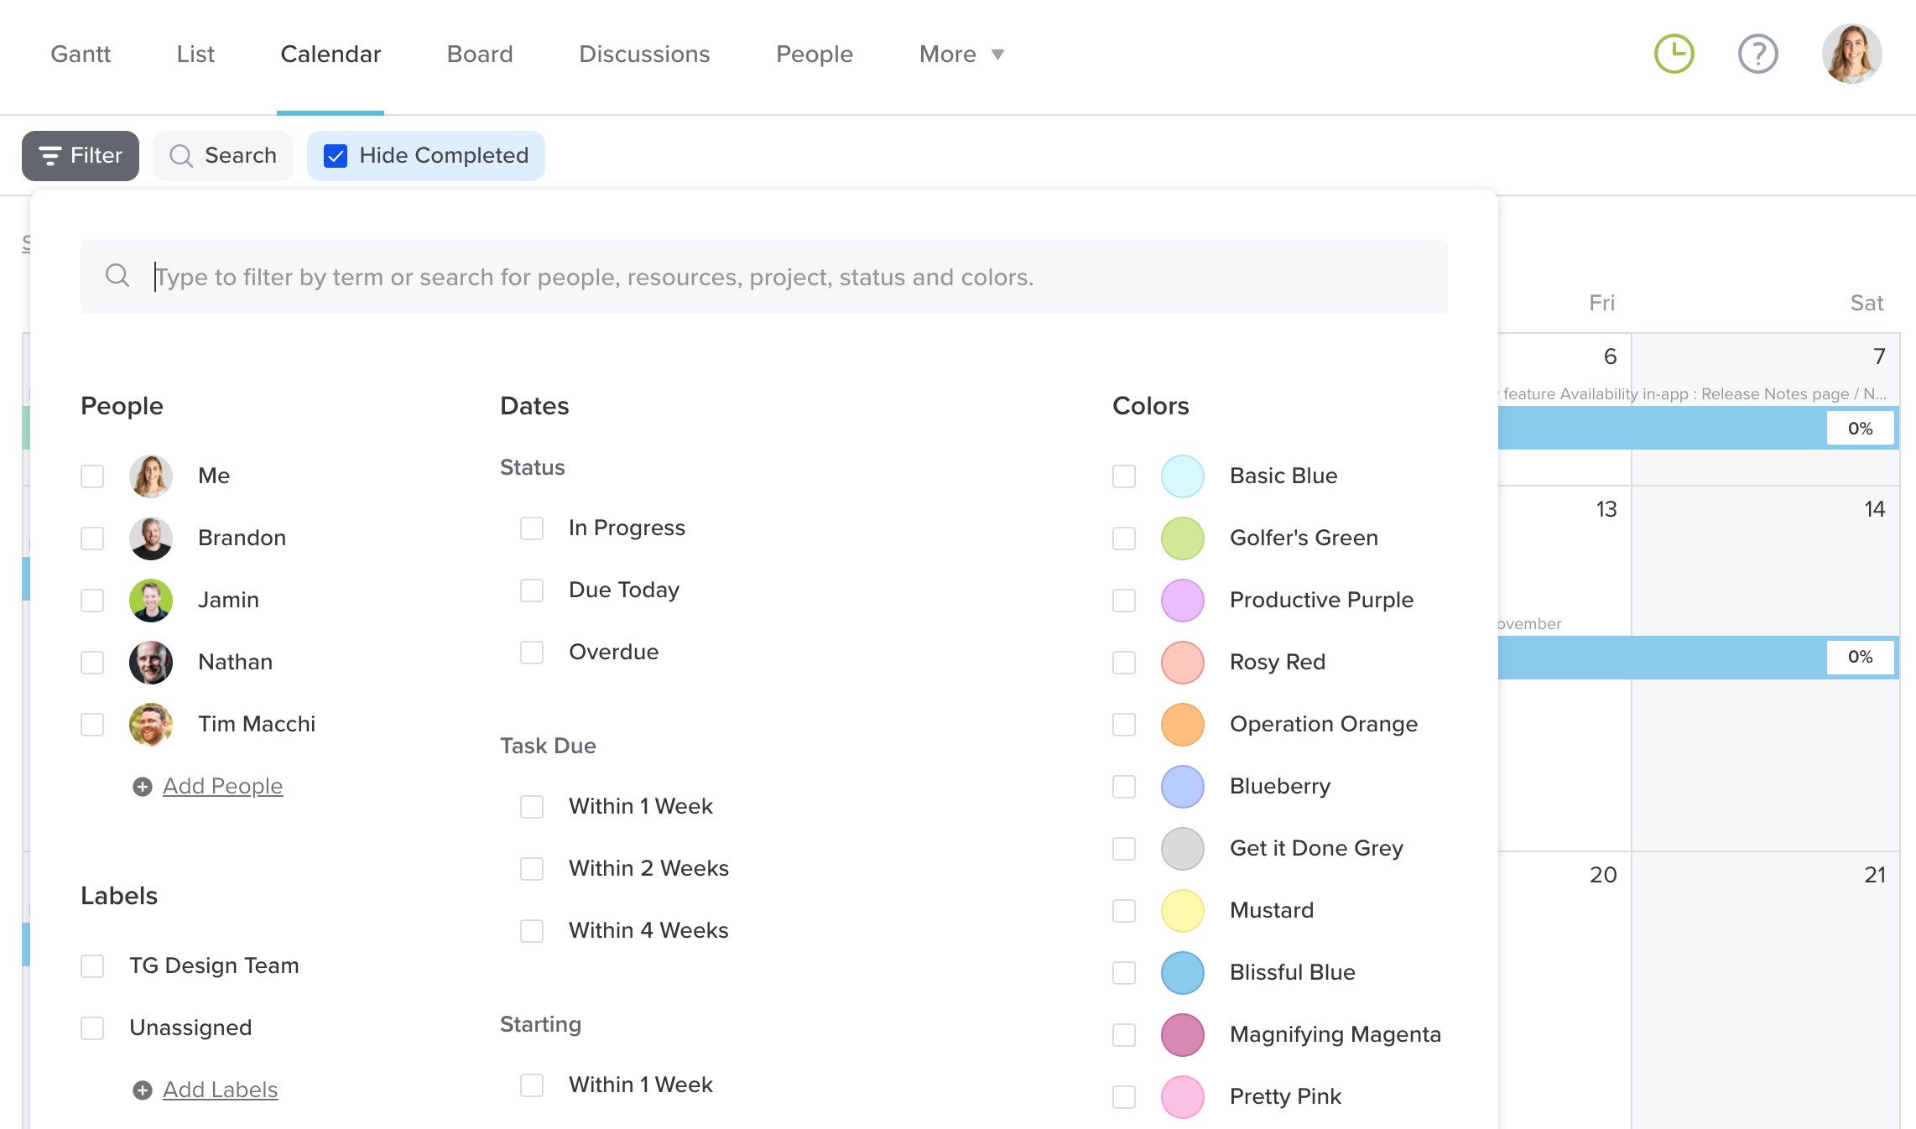Open the time tracking clock icon
This screenshot has height=1129, width=1916.
(1674, 55)
